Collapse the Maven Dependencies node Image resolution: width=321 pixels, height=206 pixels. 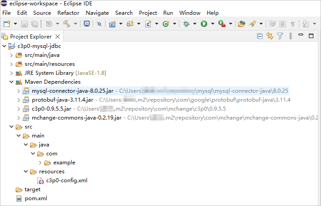pyautogui.click(x=11, y=82)
